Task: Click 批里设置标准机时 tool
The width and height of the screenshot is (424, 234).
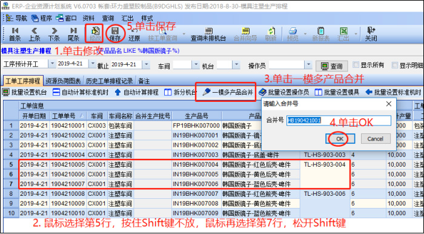Action: (393, 92)
